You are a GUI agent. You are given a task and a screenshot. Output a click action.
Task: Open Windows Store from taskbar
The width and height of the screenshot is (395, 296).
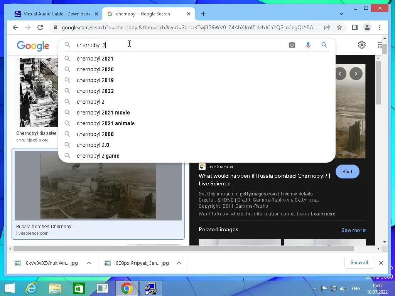[79, 288]
